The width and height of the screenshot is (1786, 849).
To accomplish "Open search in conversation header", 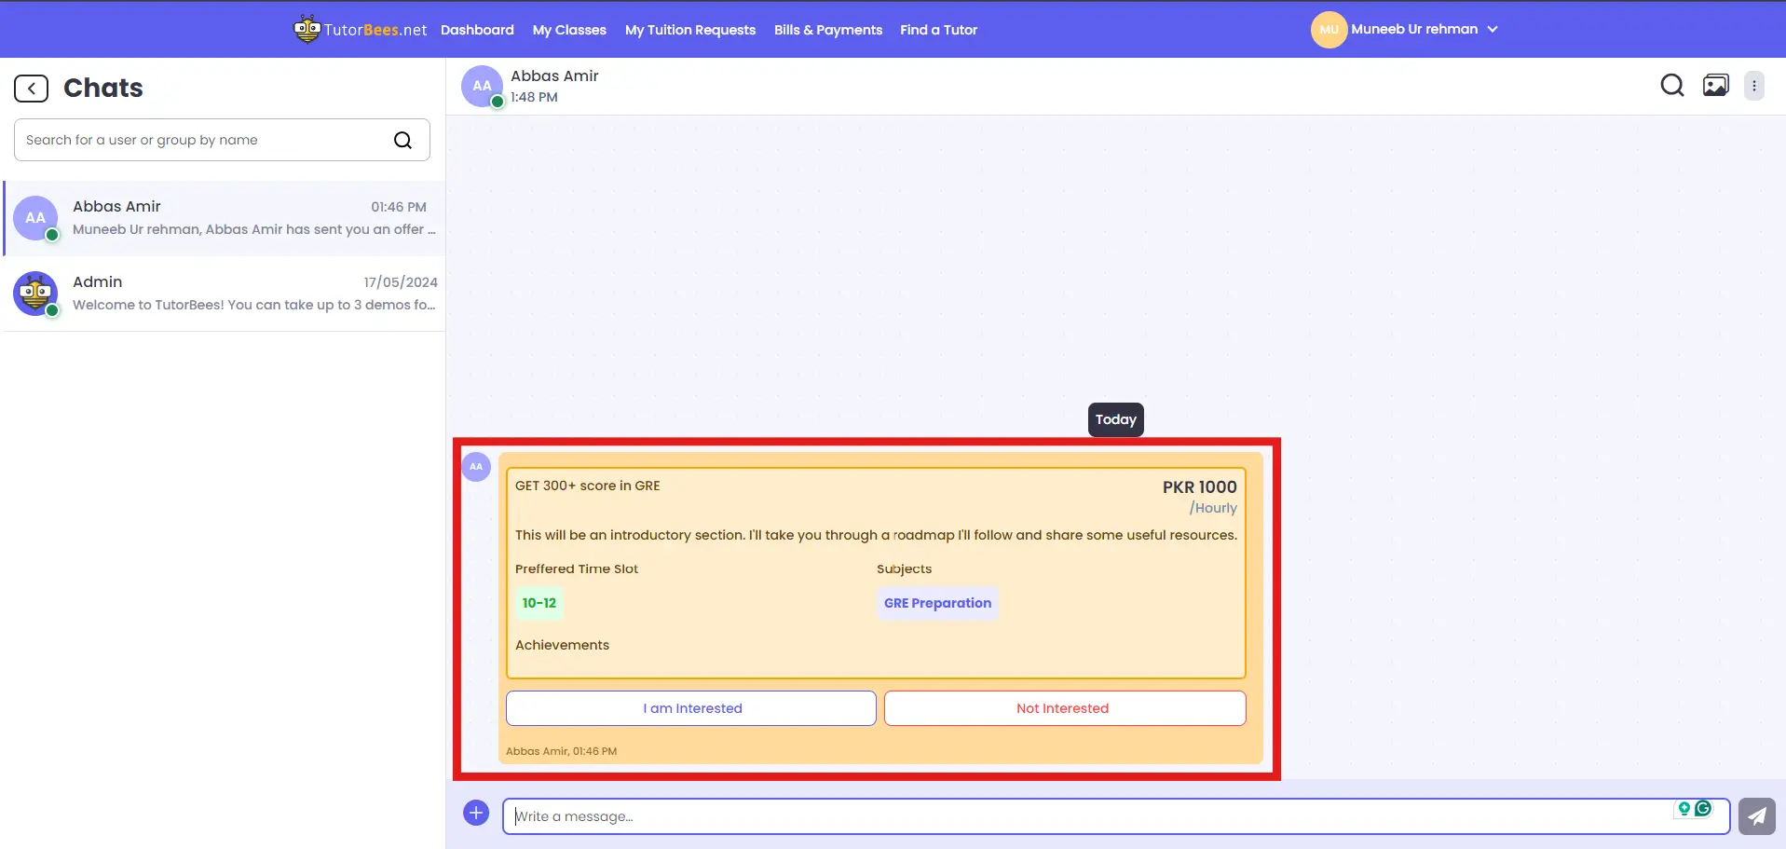I will (x=1671, y=86).
